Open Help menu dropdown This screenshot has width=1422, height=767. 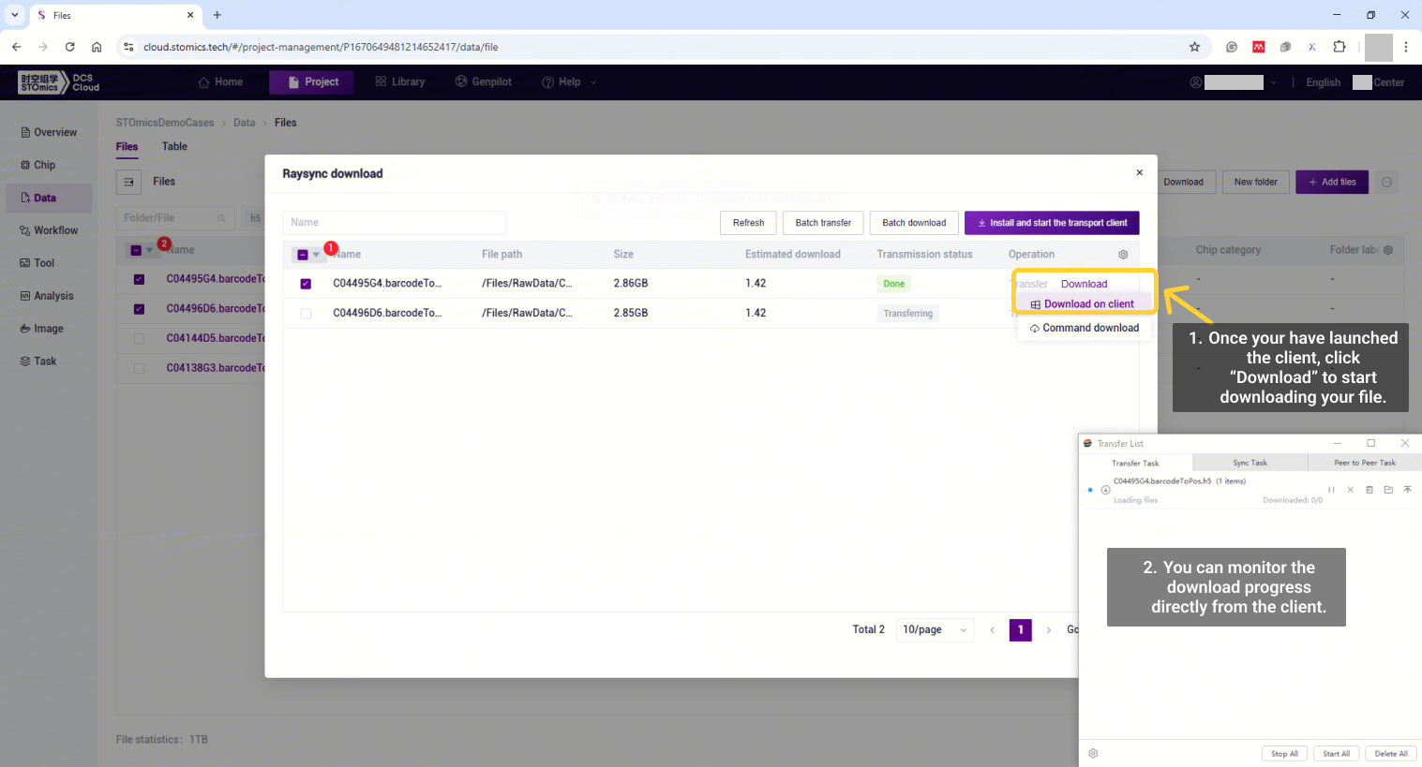569,82
